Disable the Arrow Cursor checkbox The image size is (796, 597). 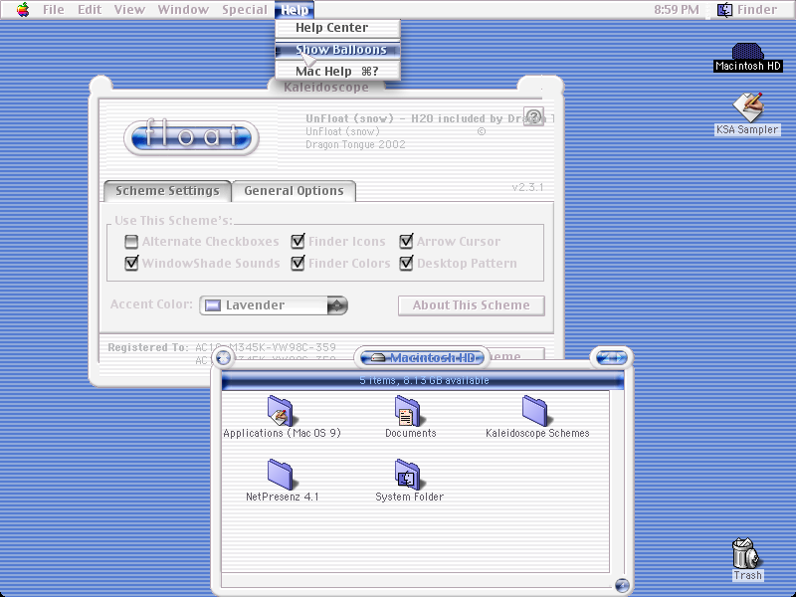click(406, 241)
